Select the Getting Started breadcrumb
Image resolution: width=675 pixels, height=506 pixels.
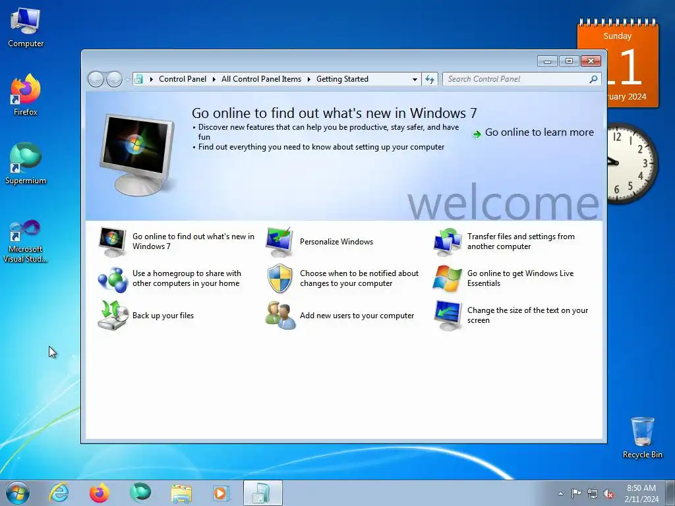[342, 79]
